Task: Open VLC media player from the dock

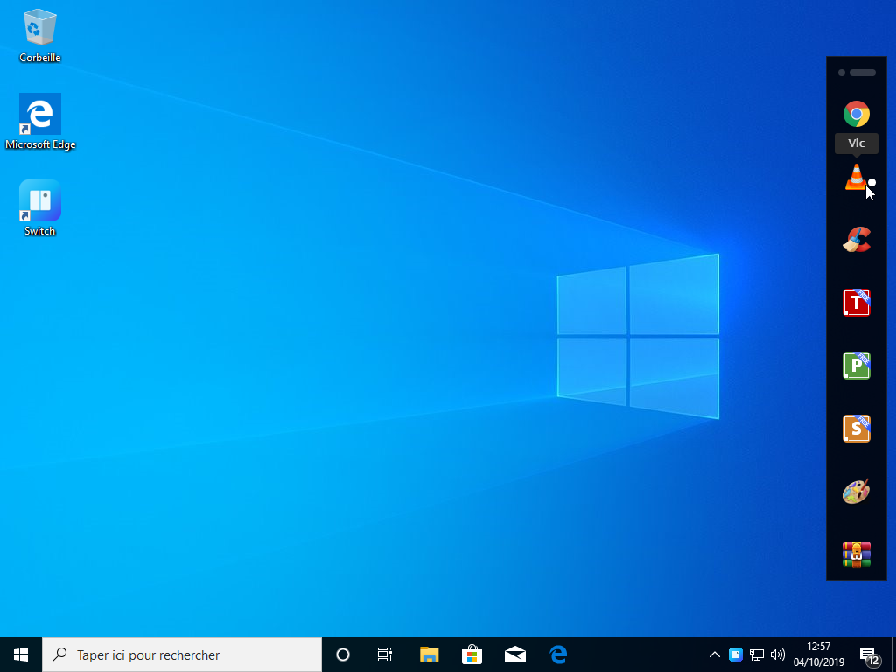Action: click(856, 177)
